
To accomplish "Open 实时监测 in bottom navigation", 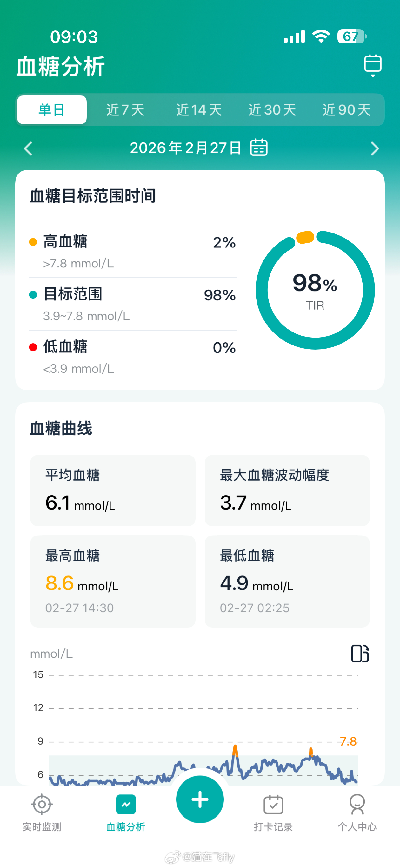I will pos(42,812).
